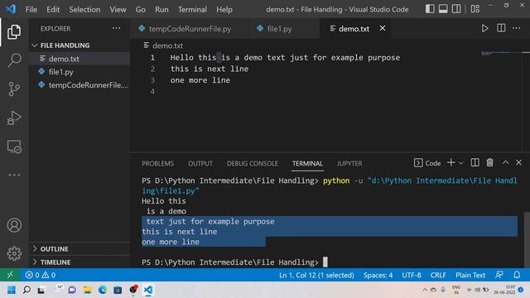Open the Run menu
Viewport: 530px width, 298px height.
(161, 9)
